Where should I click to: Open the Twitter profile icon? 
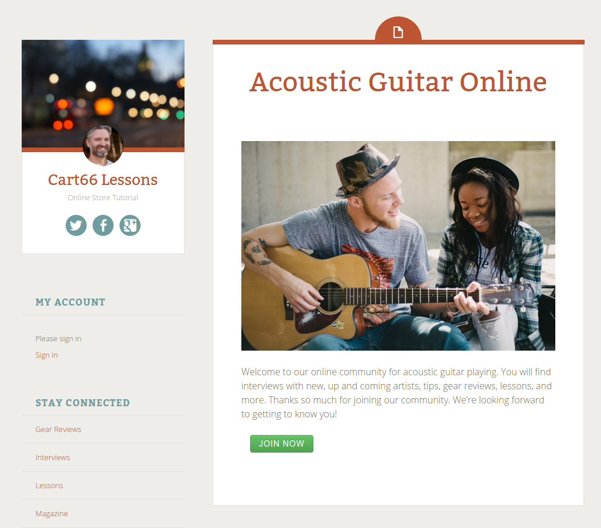pyautogui.click(x=76, y=225)
